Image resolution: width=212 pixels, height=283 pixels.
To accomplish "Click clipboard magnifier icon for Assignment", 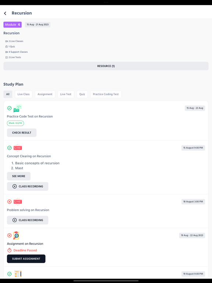I will pos(16,235).
